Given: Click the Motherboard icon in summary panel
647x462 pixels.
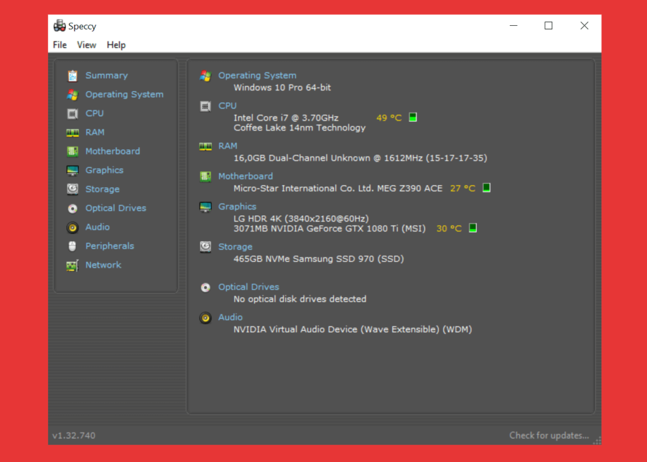Looking at the screenshot, I should [205, 177].
